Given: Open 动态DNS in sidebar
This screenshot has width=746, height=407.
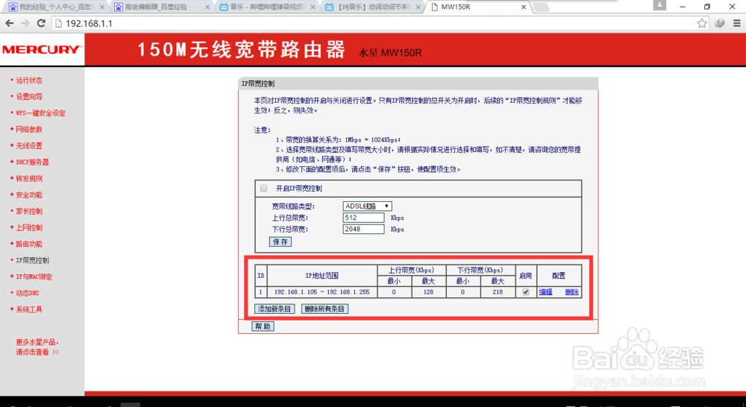Looking at the screenshot, I should pos(28,294).
